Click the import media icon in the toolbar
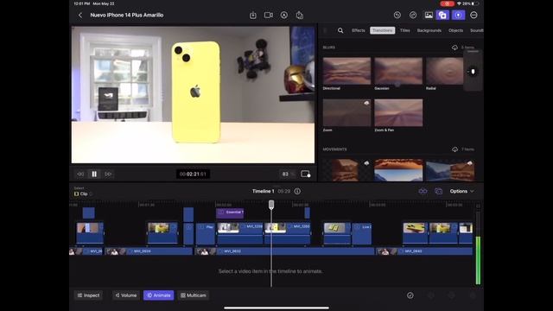 tap(253, 16)
